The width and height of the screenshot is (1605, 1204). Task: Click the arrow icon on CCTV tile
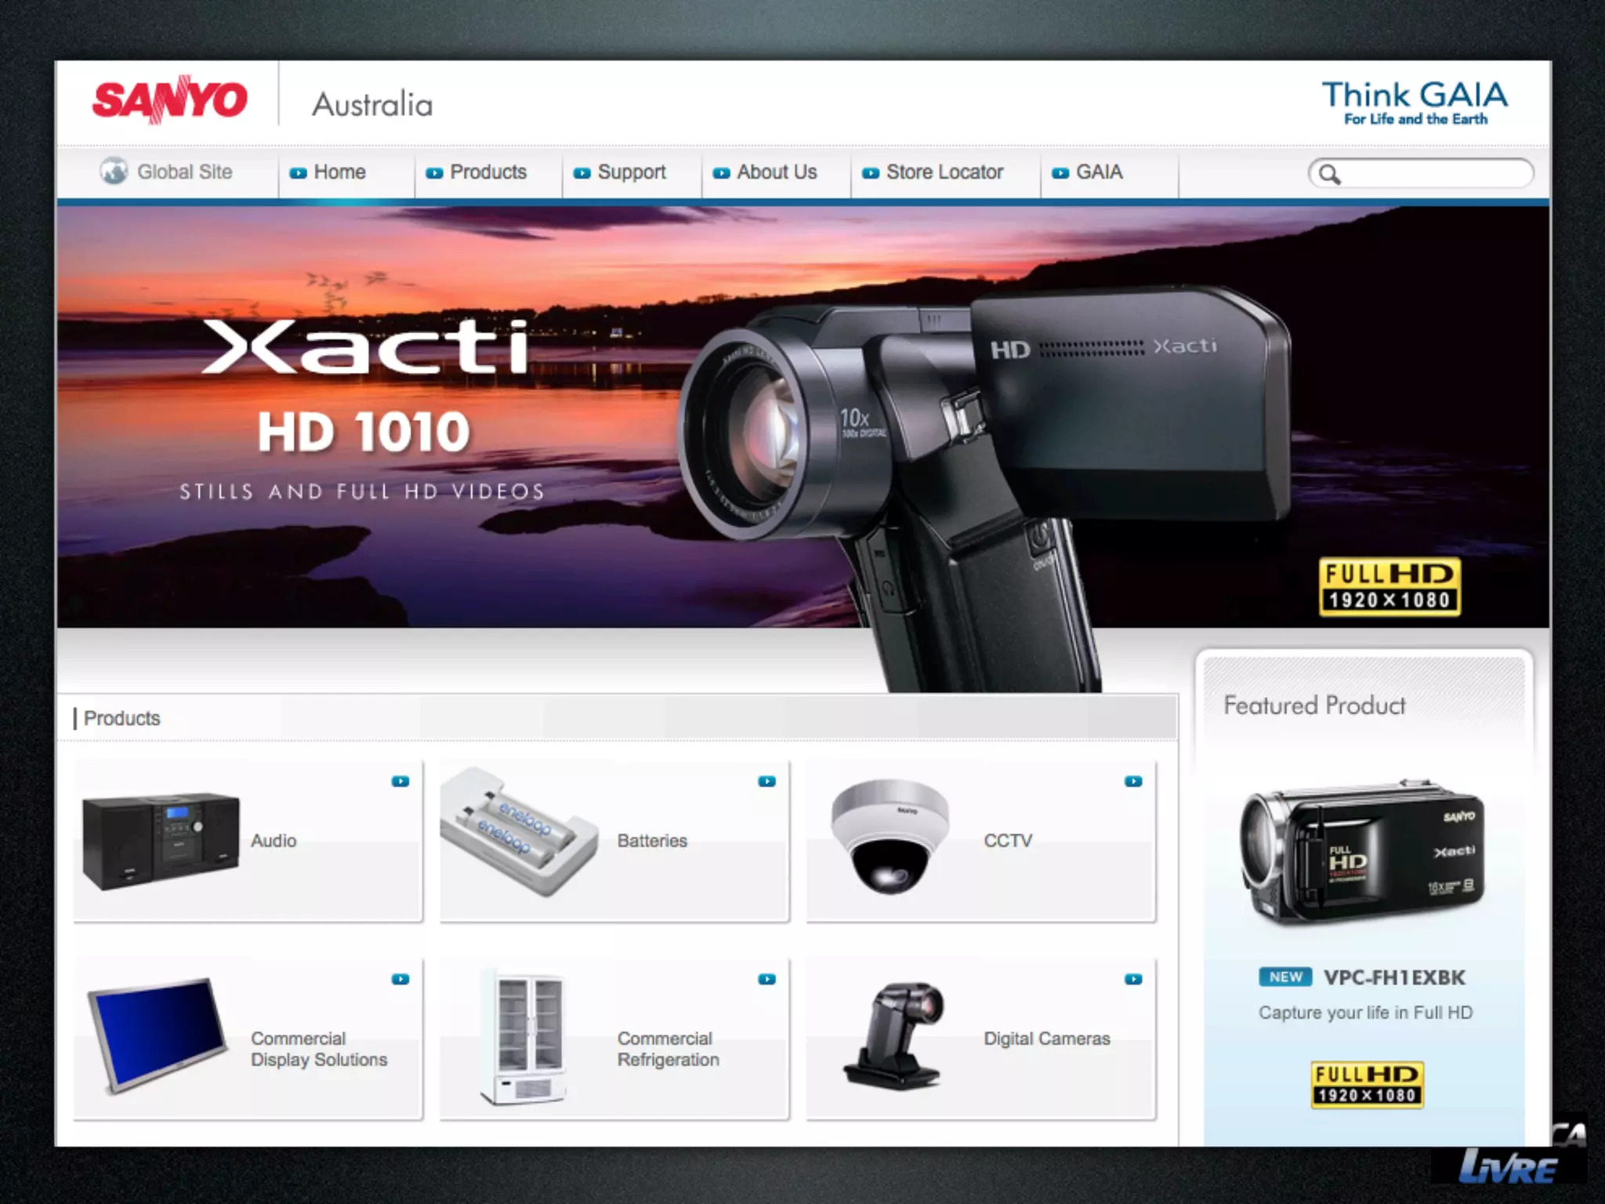tap(1133, 782)
